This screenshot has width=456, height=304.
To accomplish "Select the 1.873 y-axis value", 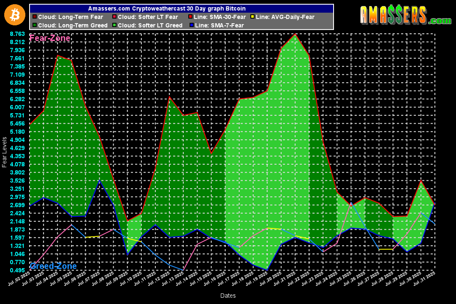I will [x=17, y=229].
